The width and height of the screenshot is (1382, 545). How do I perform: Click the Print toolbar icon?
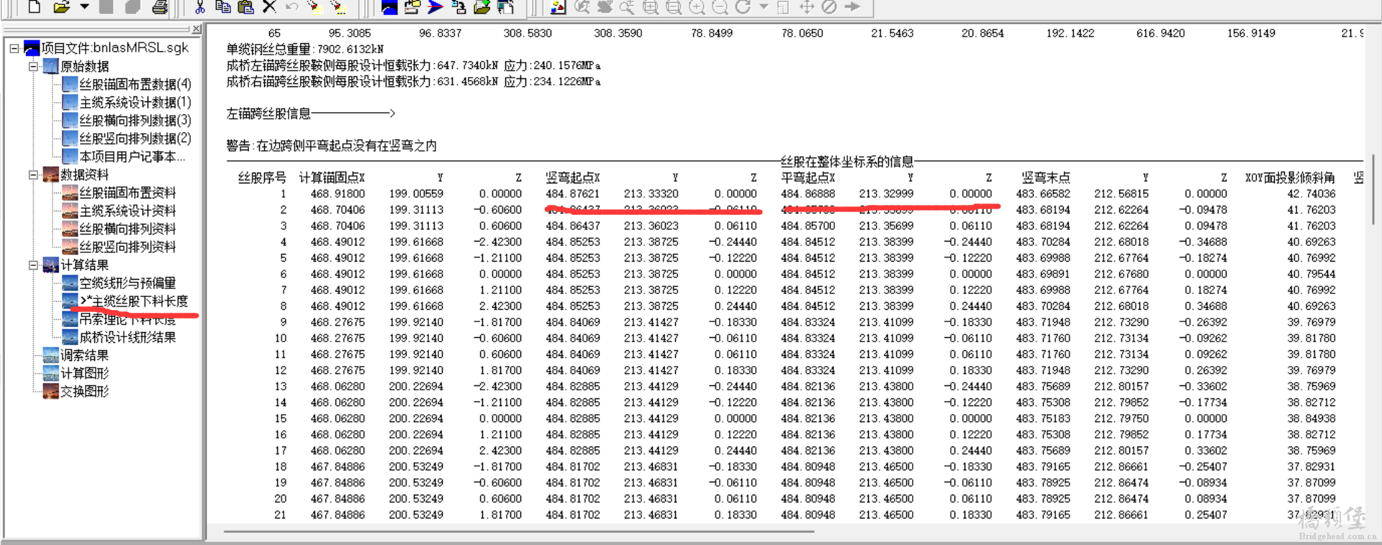[x=160, y=7]
